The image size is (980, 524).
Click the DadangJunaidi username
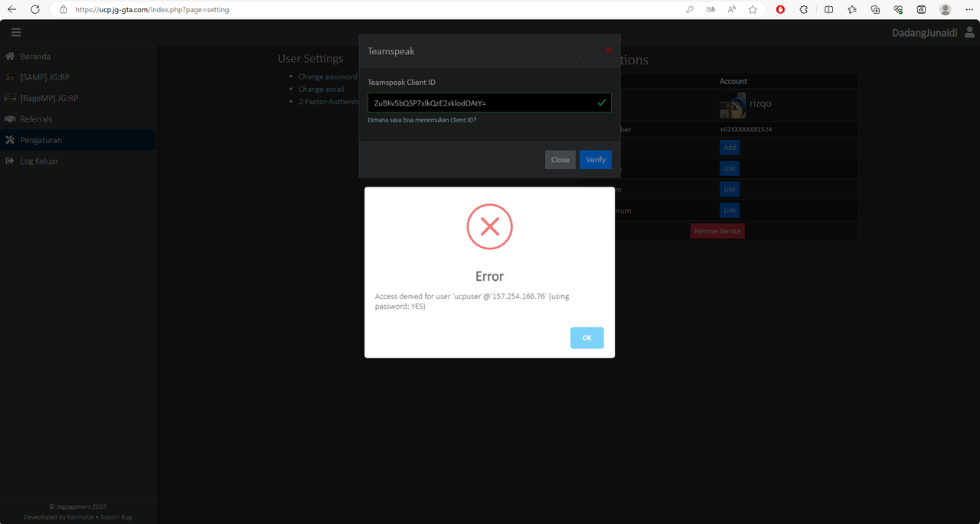click(924, 32)
